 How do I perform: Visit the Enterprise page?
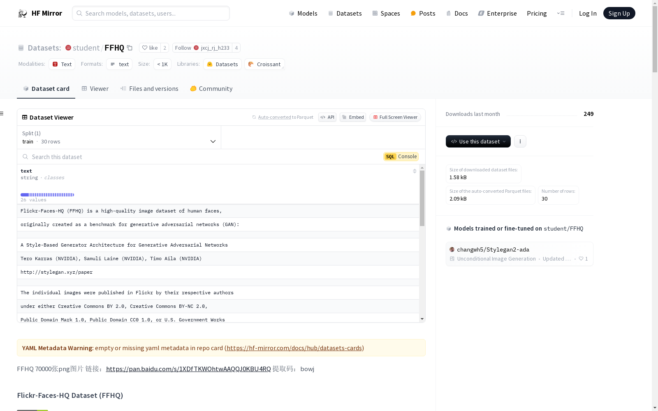pos(498,14)
